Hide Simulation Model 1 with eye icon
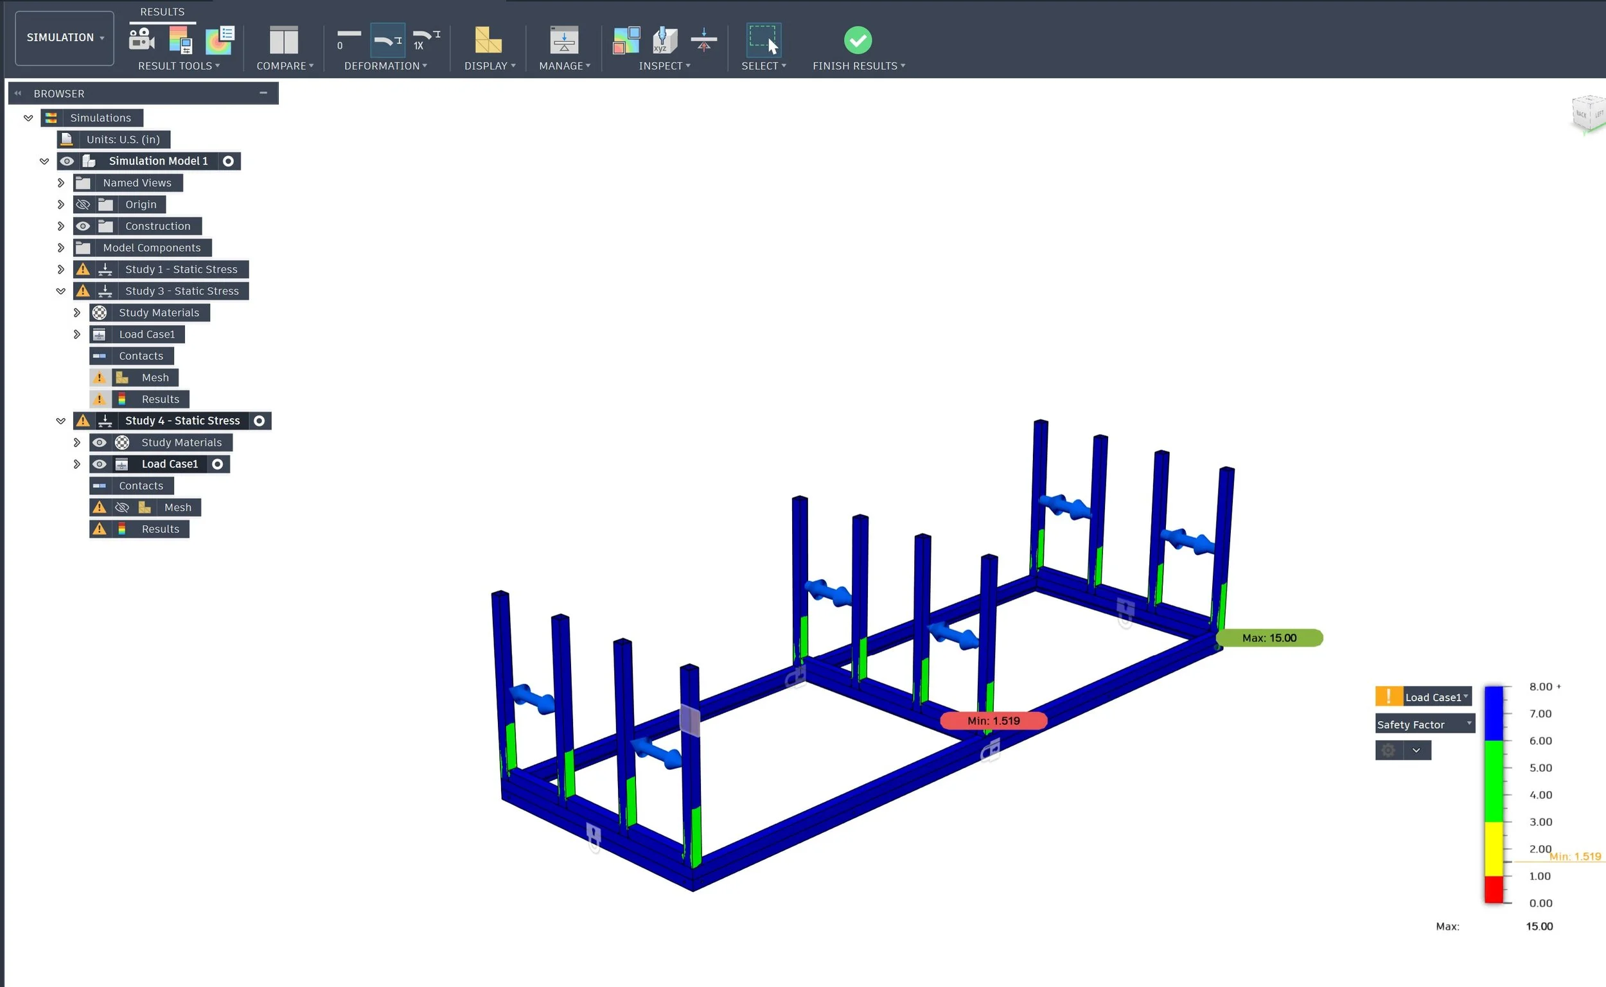 (67, 161)
